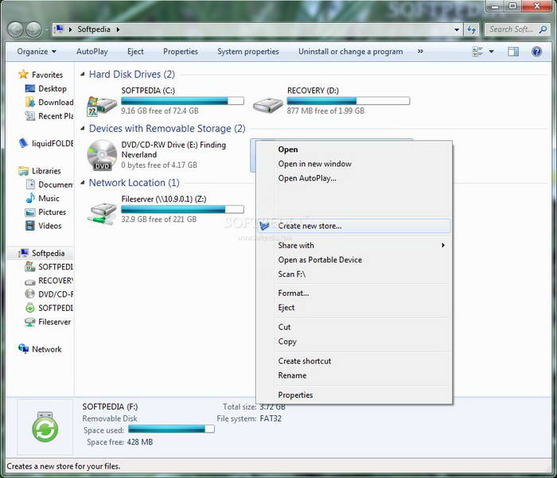Click Uninstall or change a program
The image size is (557, 478).
point(350,52)
